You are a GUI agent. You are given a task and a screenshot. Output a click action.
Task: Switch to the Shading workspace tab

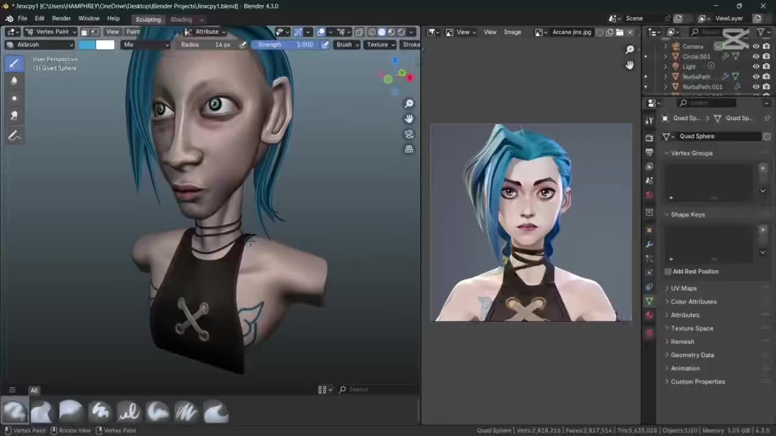pos(181,19)
